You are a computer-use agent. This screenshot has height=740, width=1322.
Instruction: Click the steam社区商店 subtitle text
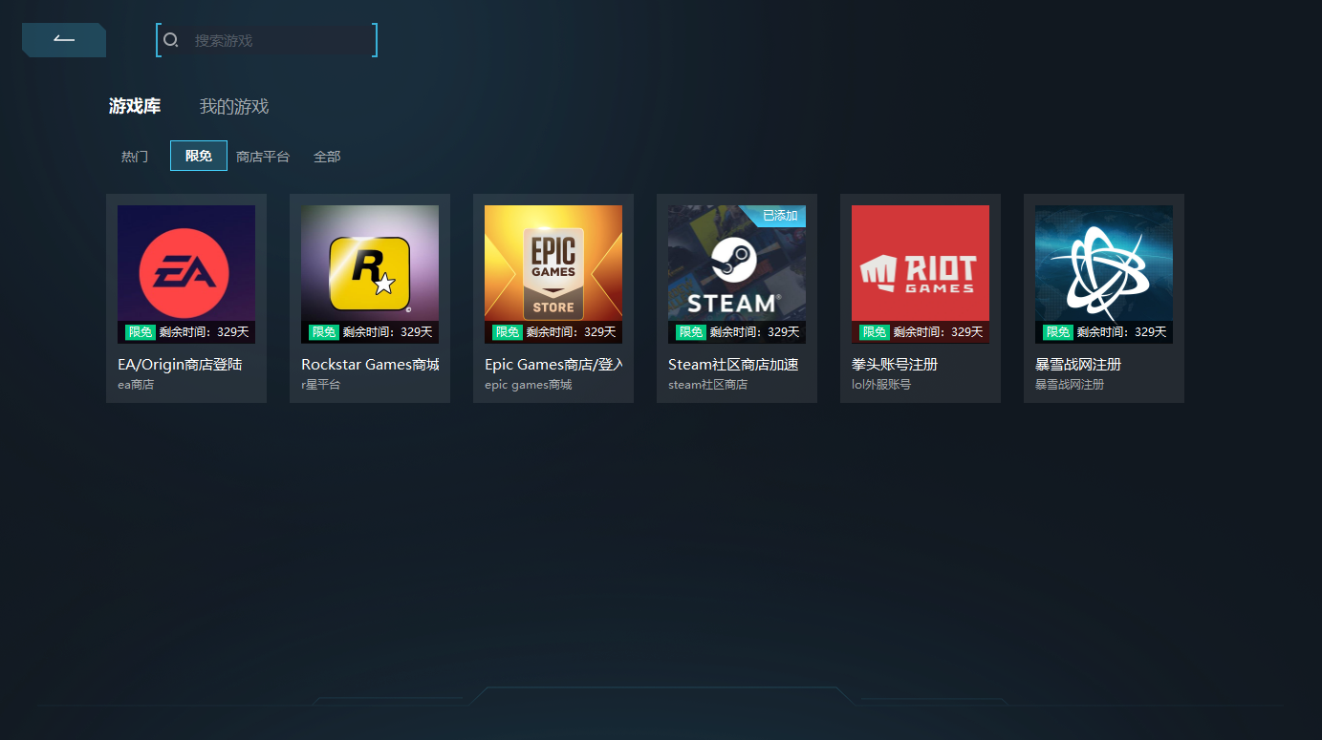(x=708, y=385)
